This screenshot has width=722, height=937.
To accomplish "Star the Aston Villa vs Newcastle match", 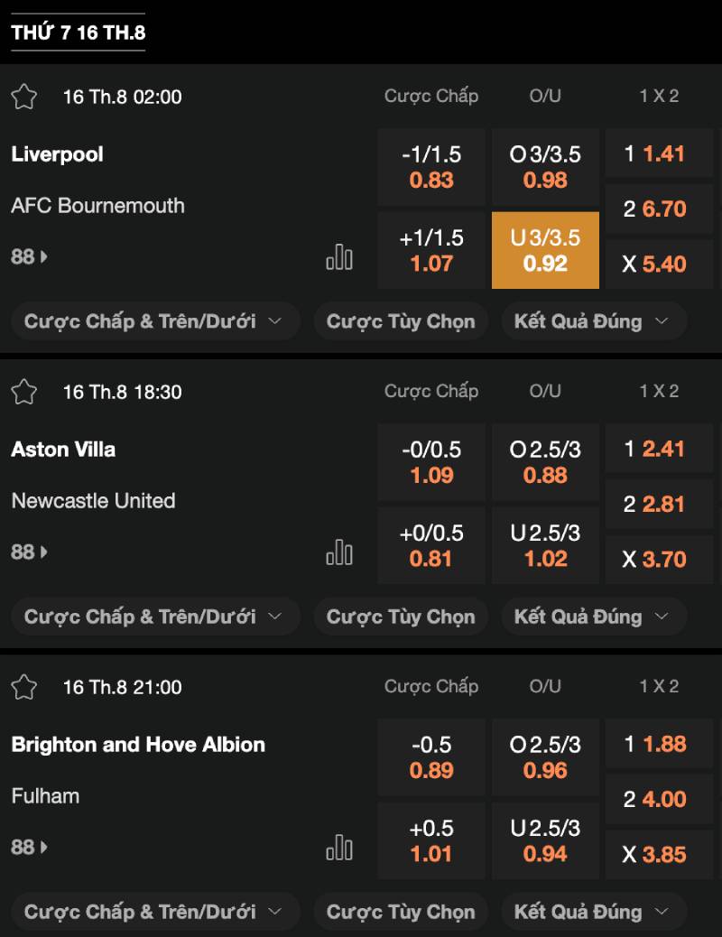I will [24, 392].
